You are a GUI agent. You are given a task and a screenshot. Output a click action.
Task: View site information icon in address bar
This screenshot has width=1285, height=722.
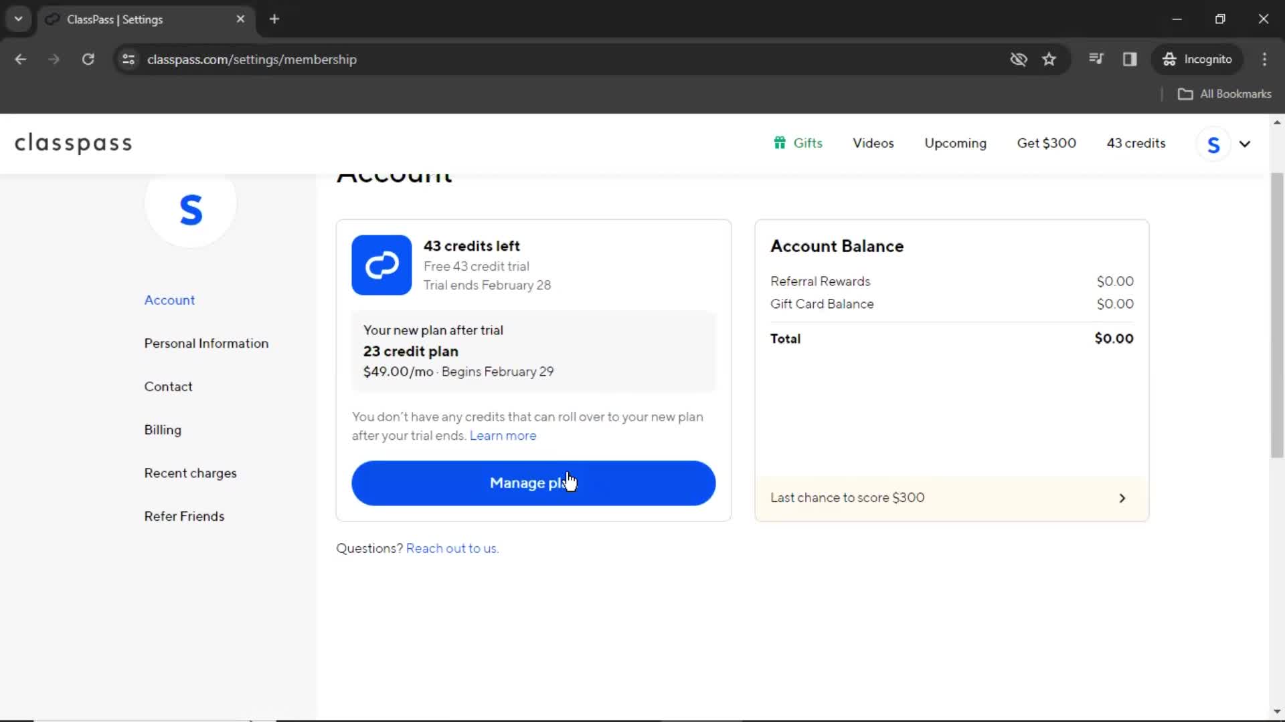128,59
